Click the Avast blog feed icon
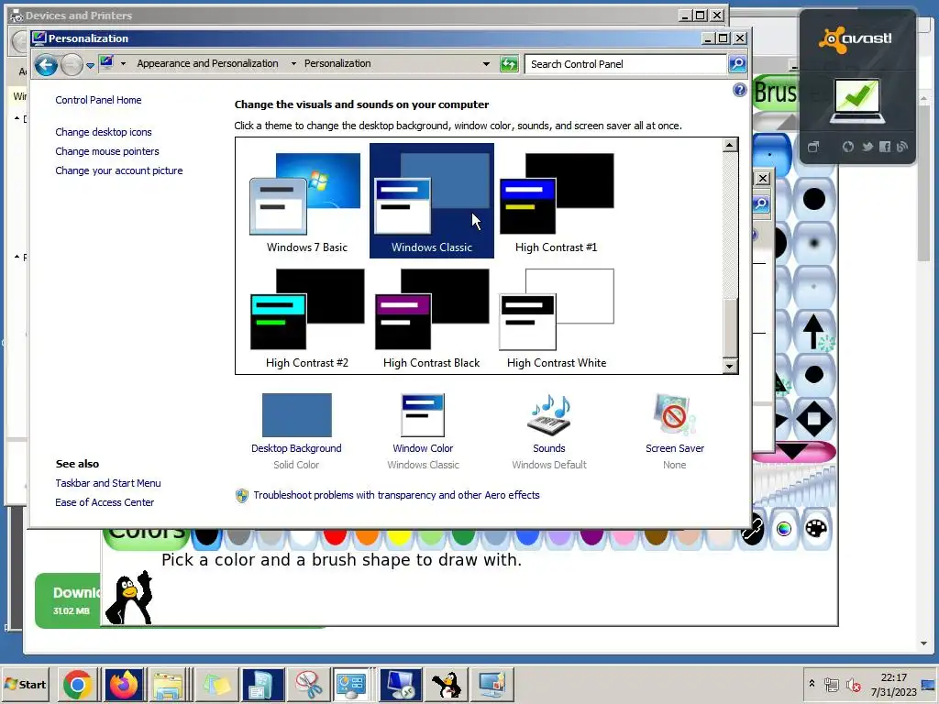 902,147
